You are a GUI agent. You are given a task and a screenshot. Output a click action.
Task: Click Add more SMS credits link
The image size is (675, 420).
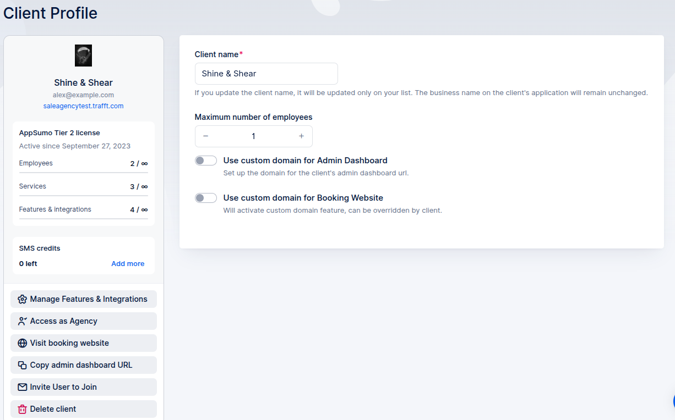128,264
